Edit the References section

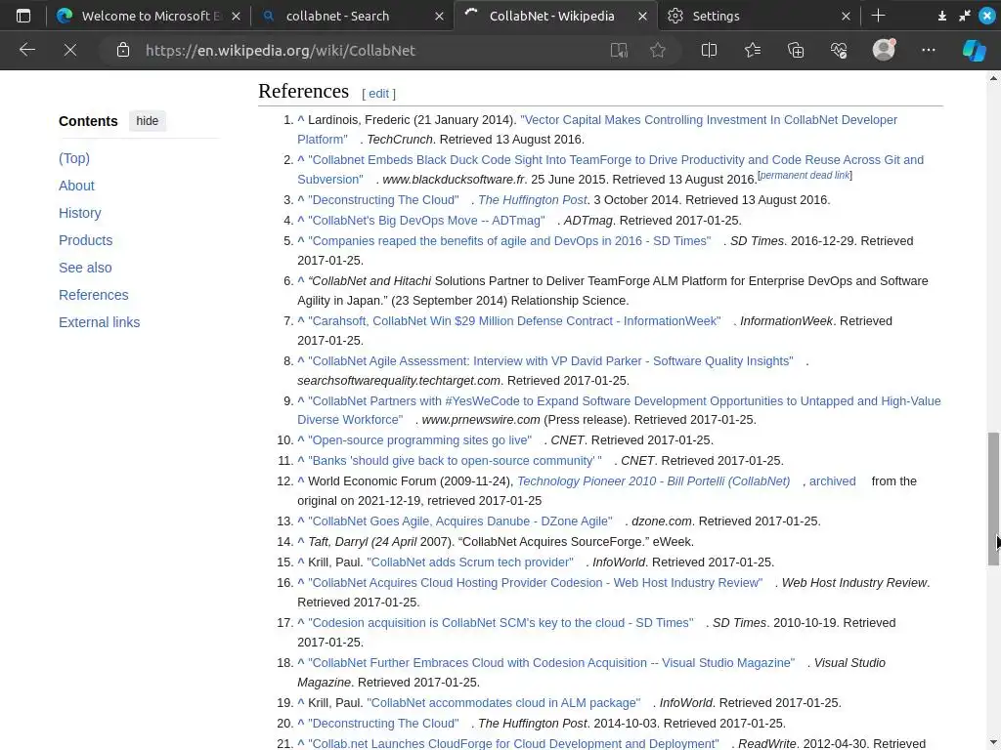point(378,94)
